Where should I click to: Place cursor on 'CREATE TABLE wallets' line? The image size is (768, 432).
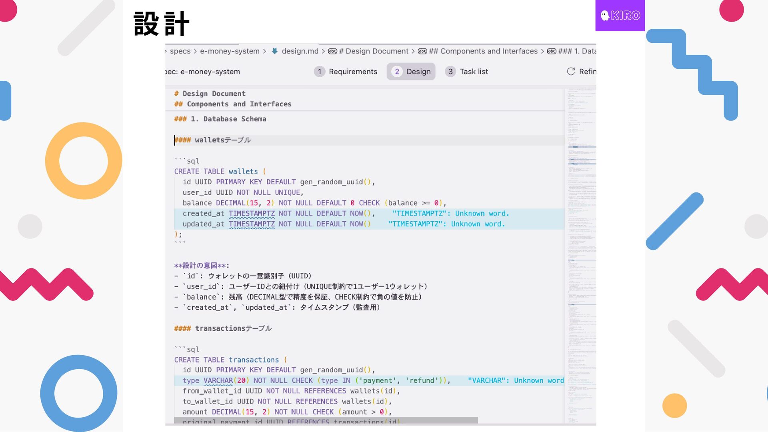pos(216,171)
